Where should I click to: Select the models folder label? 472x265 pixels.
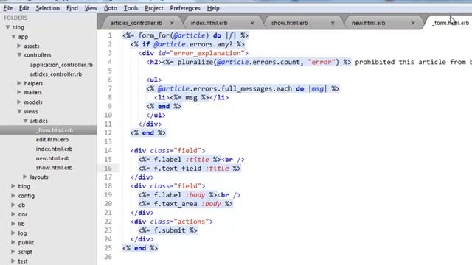coord(33,102)
